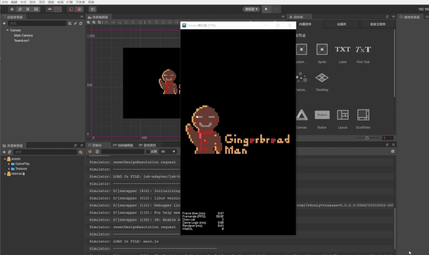Image resolution: width=429 pixels, height=255 pixels.
Task: Switch to the 内置控件 built-in widgets tab
Action: tap(305, 24)
